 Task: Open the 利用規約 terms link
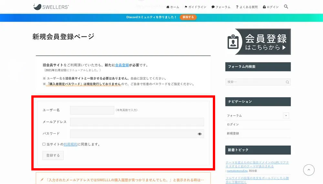(70, 144)
